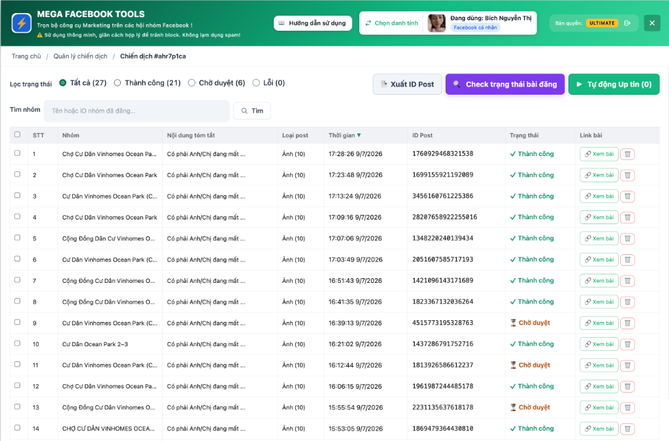Screen dimensions: 669x441
Task: Click Check trạng thái bài đăng
Action: pyautogui.click(x=505, y=84)
